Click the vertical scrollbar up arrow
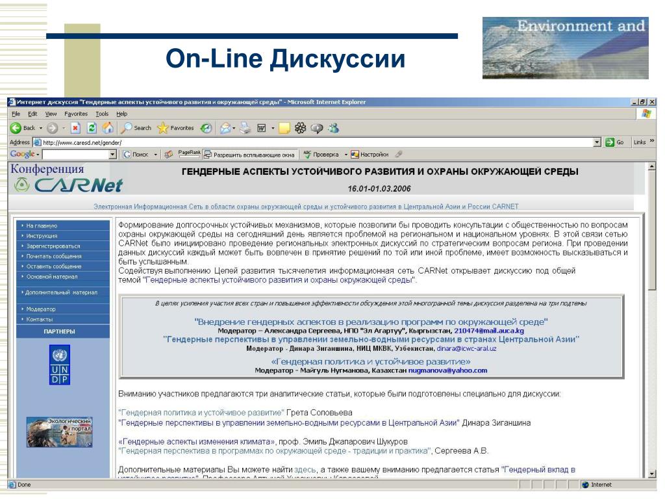Screen dimensions: 665x499 pyautogui.click(x=652, y=167)
